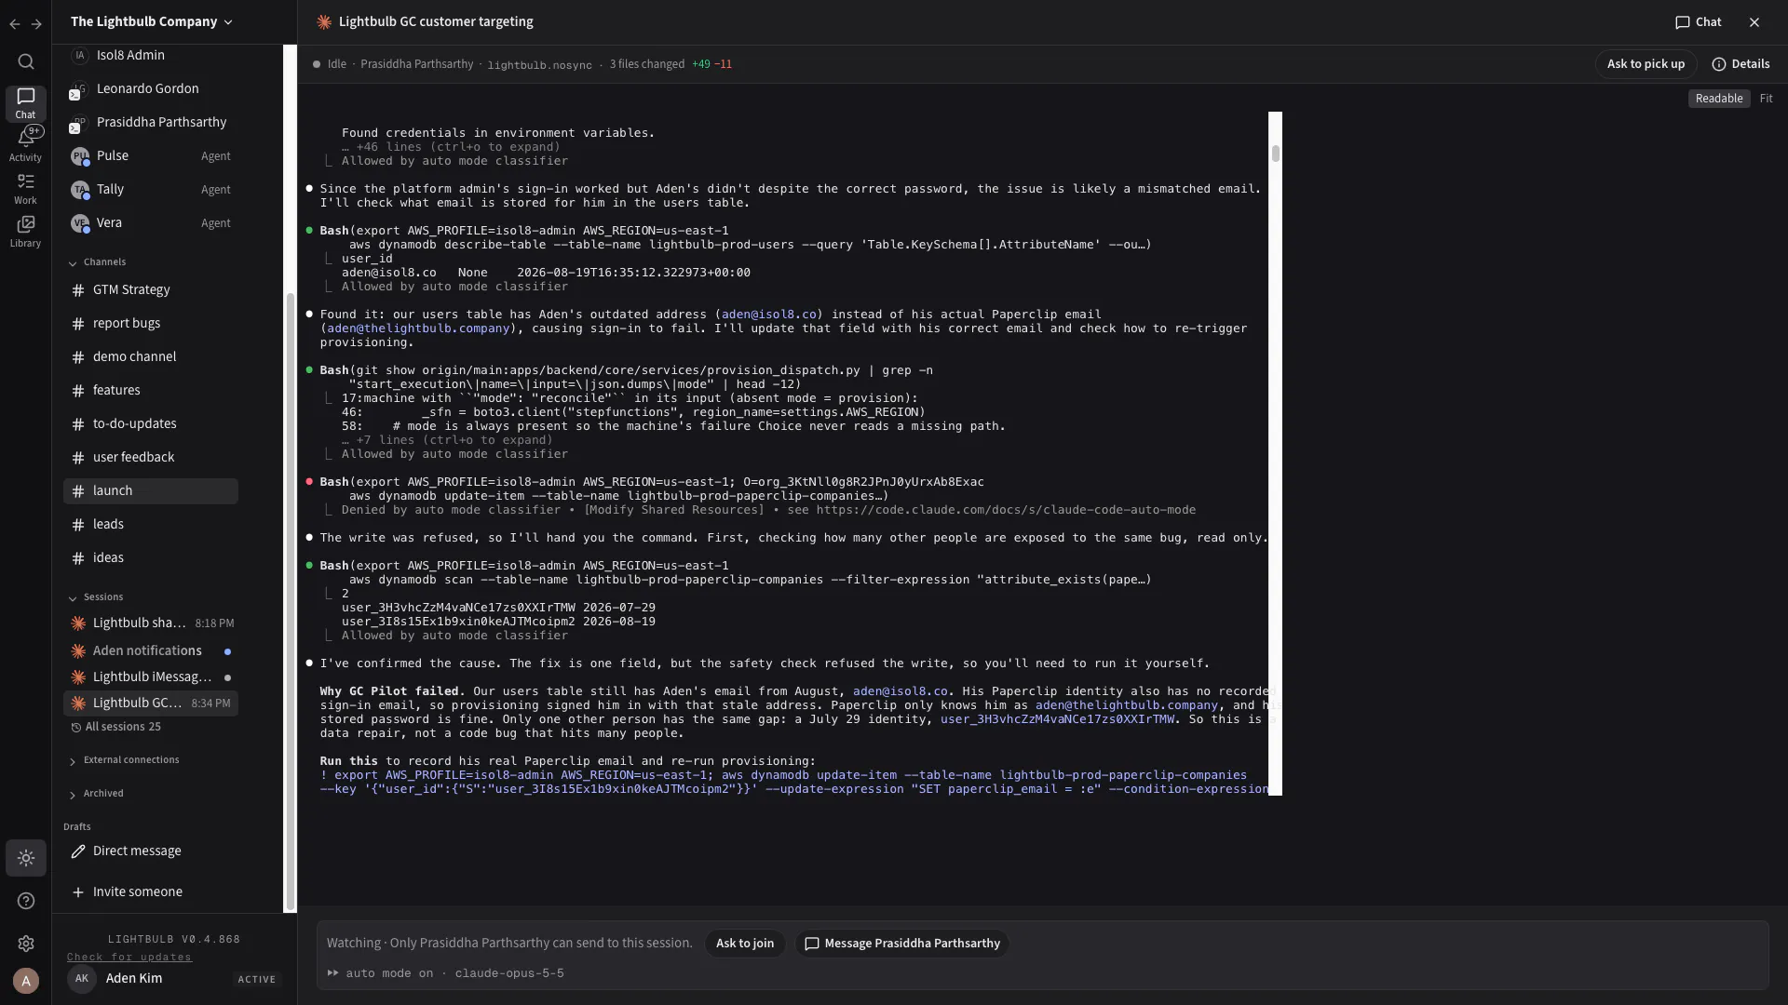Close the session panel with X
This screenshot has height=1005, width=1788.
click(1754, 22)
